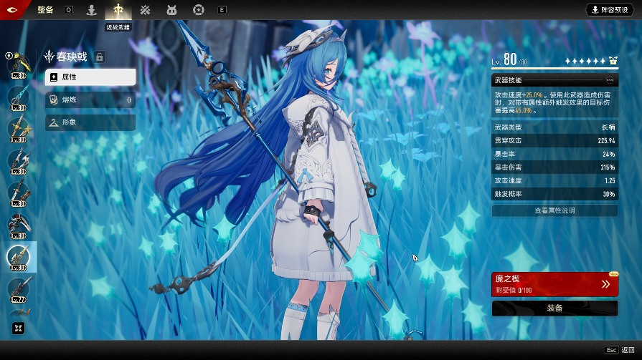The image size is (642, 360).
Task: Open the crossed-swords ranged weapon tab
Action: point(145,10)
